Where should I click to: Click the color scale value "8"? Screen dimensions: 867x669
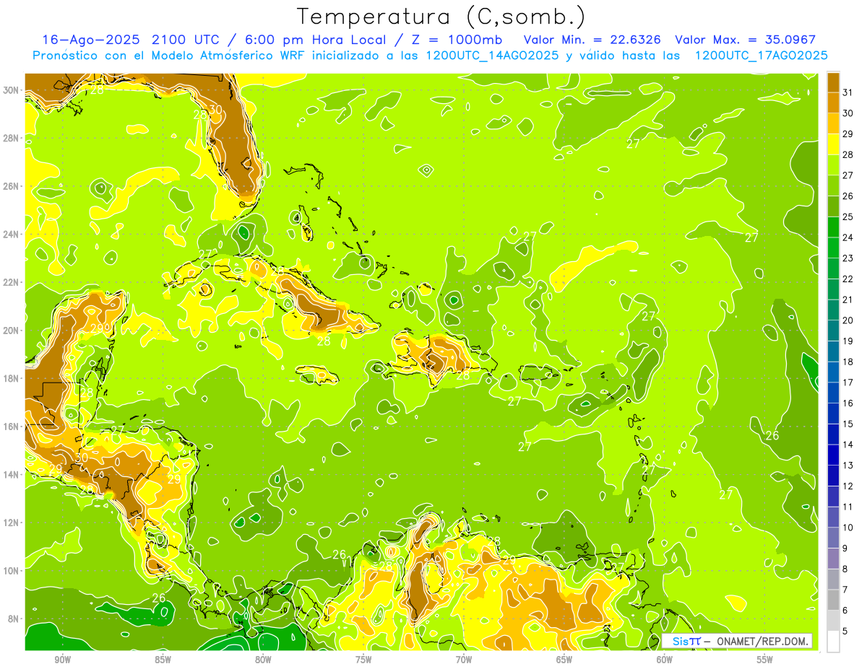845,569
